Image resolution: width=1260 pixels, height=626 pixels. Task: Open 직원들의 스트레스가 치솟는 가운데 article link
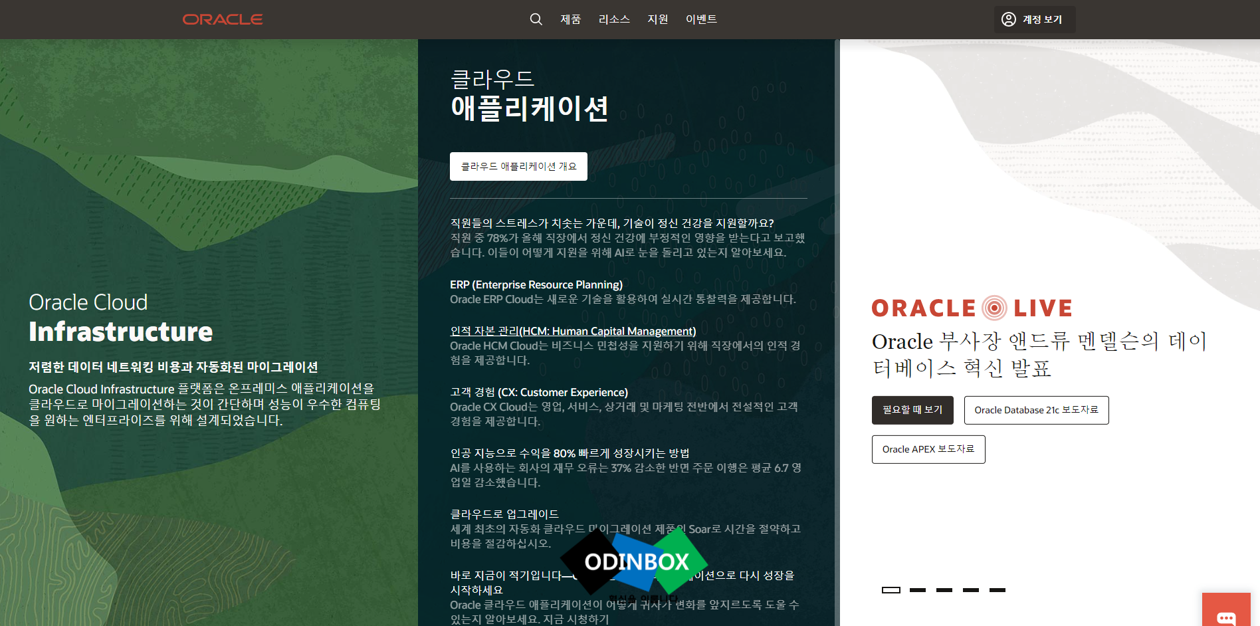612,223
